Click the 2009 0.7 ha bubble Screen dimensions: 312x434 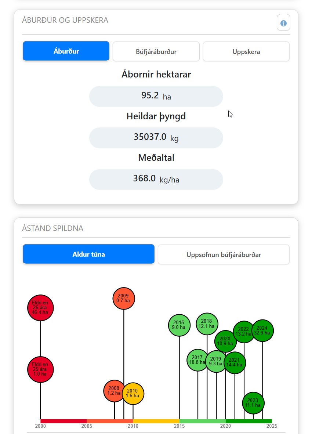click(x=124, y=299)
